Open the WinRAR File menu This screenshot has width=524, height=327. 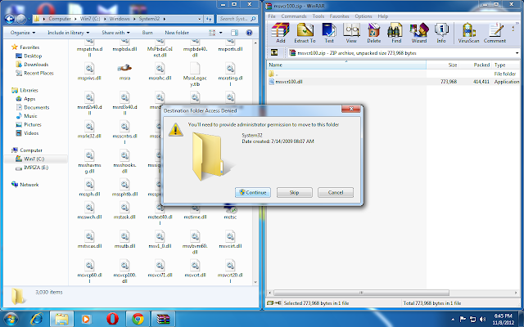272,16
